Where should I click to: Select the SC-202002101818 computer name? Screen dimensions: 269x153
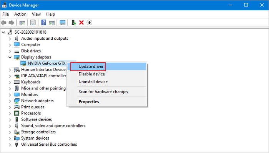point(30,32)
